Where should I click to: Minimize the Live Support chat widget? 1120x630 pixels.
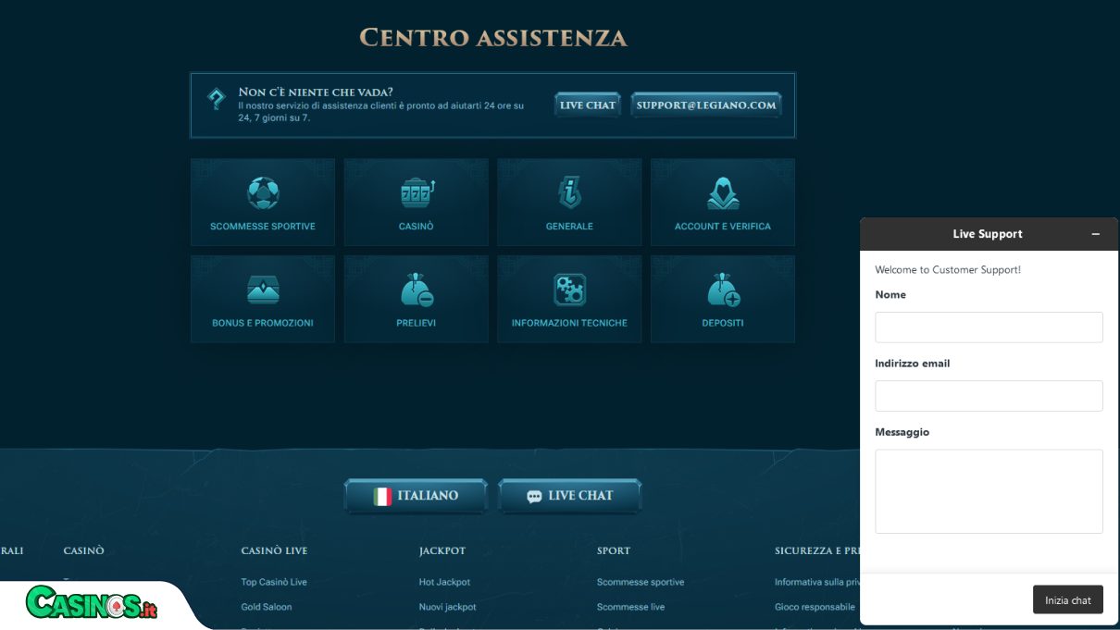[x=1096, y=234]
